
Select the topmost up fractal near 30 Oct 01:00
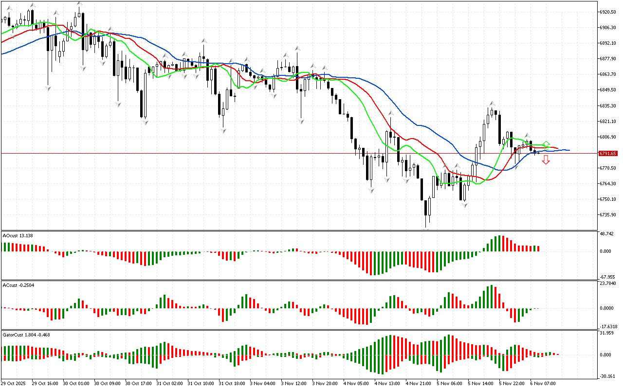click(x=79, y=3)
